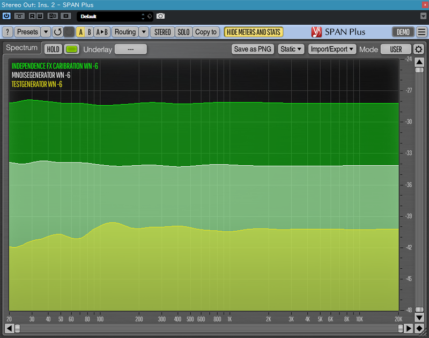Click the undo curved arrow icon
The image size is (429, 338).
[57, 32]
